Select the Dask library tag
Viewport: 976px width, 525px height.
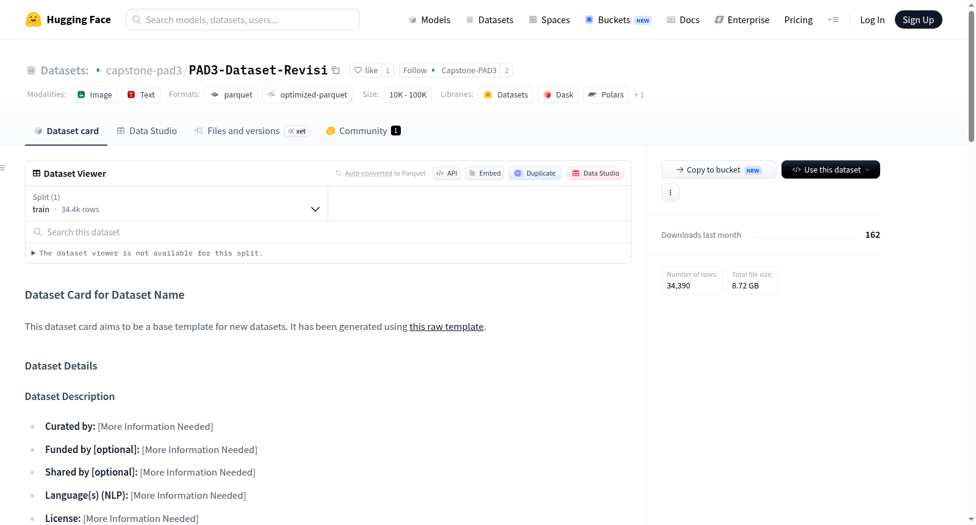pos(558,95)
